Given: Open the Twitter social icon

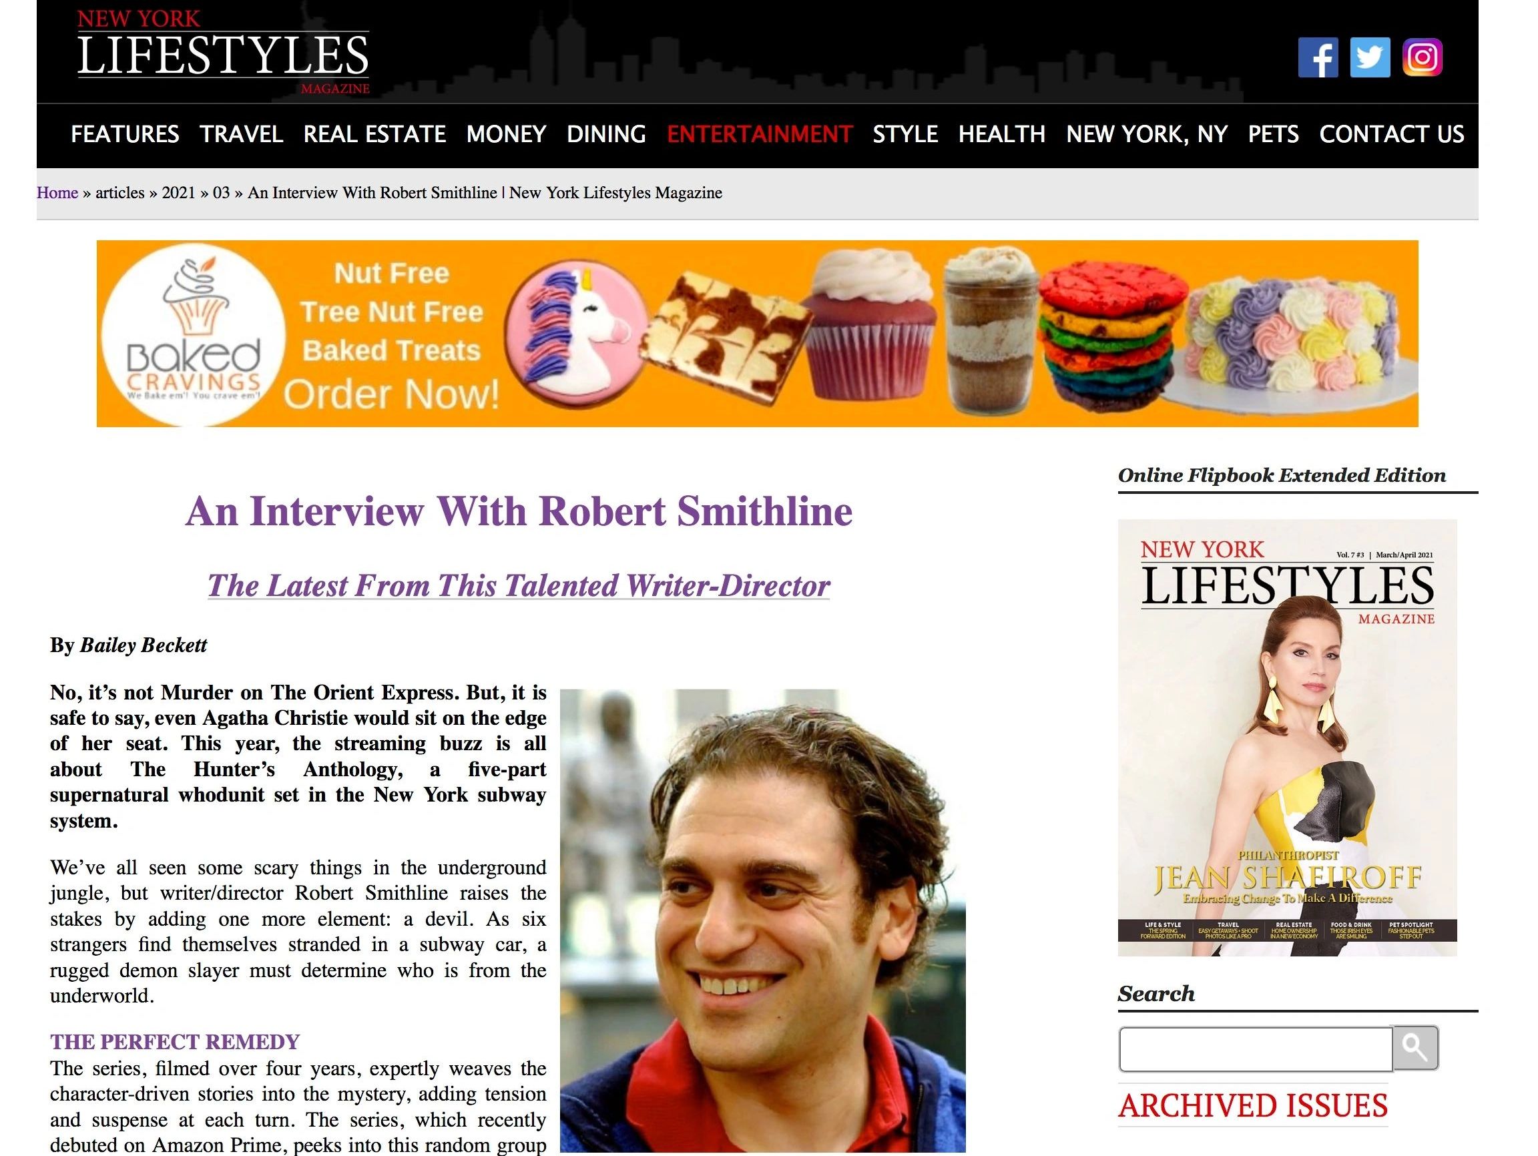Looking at the screenshot, I should [1369, 57].
